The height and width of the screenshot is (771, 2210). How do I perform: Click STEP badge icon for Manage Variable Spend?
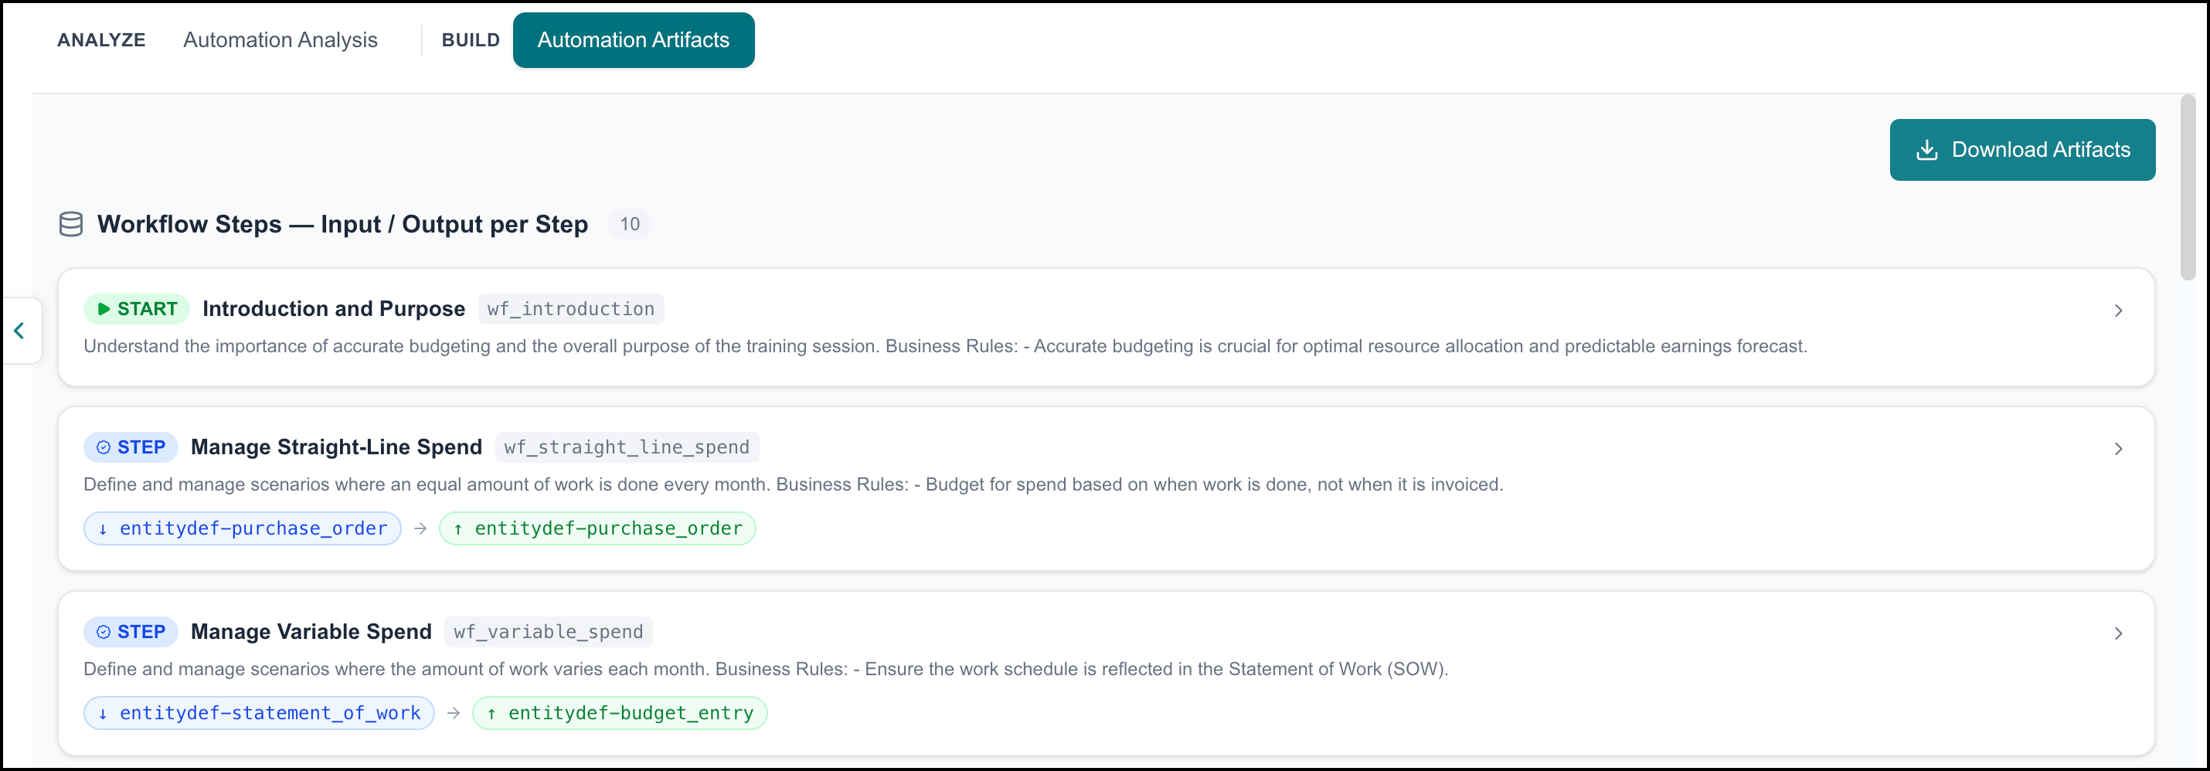104,631
